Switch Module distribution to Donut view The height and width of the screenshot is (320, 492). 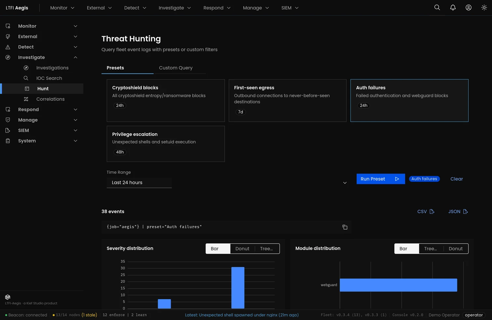[x=456, y=249]
